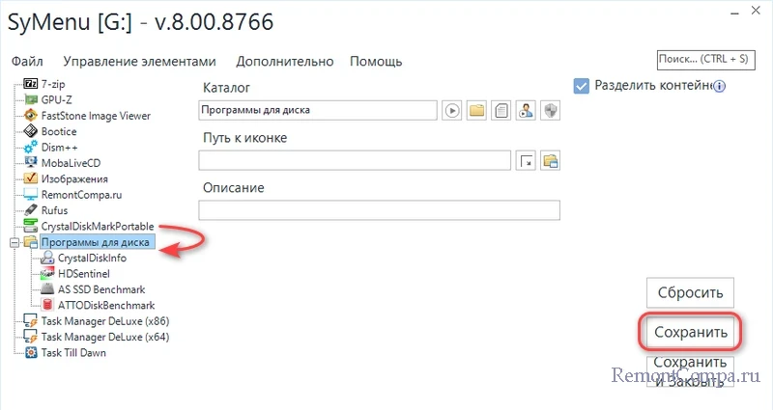Click the info icon near Разделить контейнер

coord(720,86)
